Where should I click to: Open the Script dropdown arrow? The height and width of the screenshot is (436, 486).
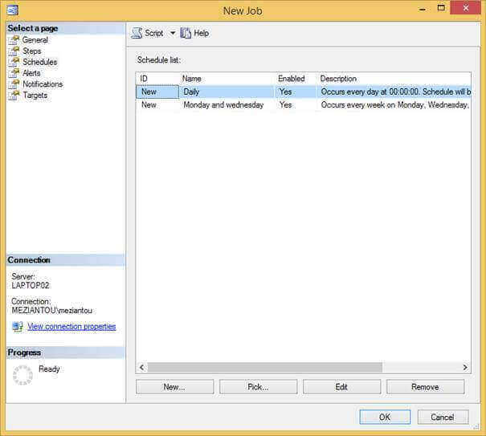(x=172, y=34)
